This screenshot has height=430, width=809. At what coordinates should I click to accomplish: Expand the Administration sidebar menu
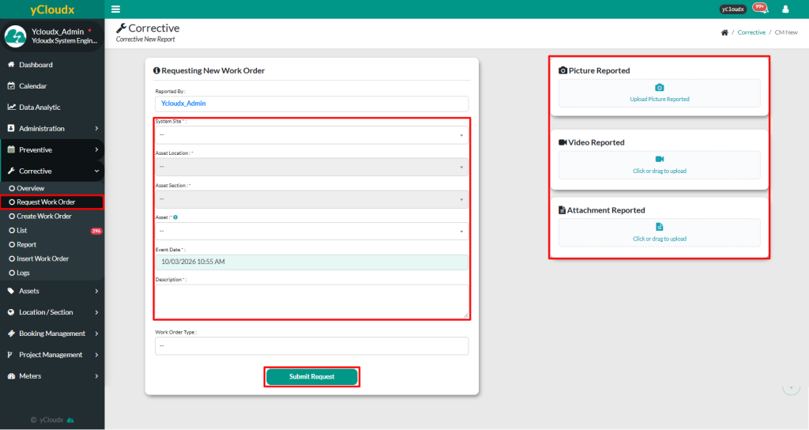click(x=52, y=128)
